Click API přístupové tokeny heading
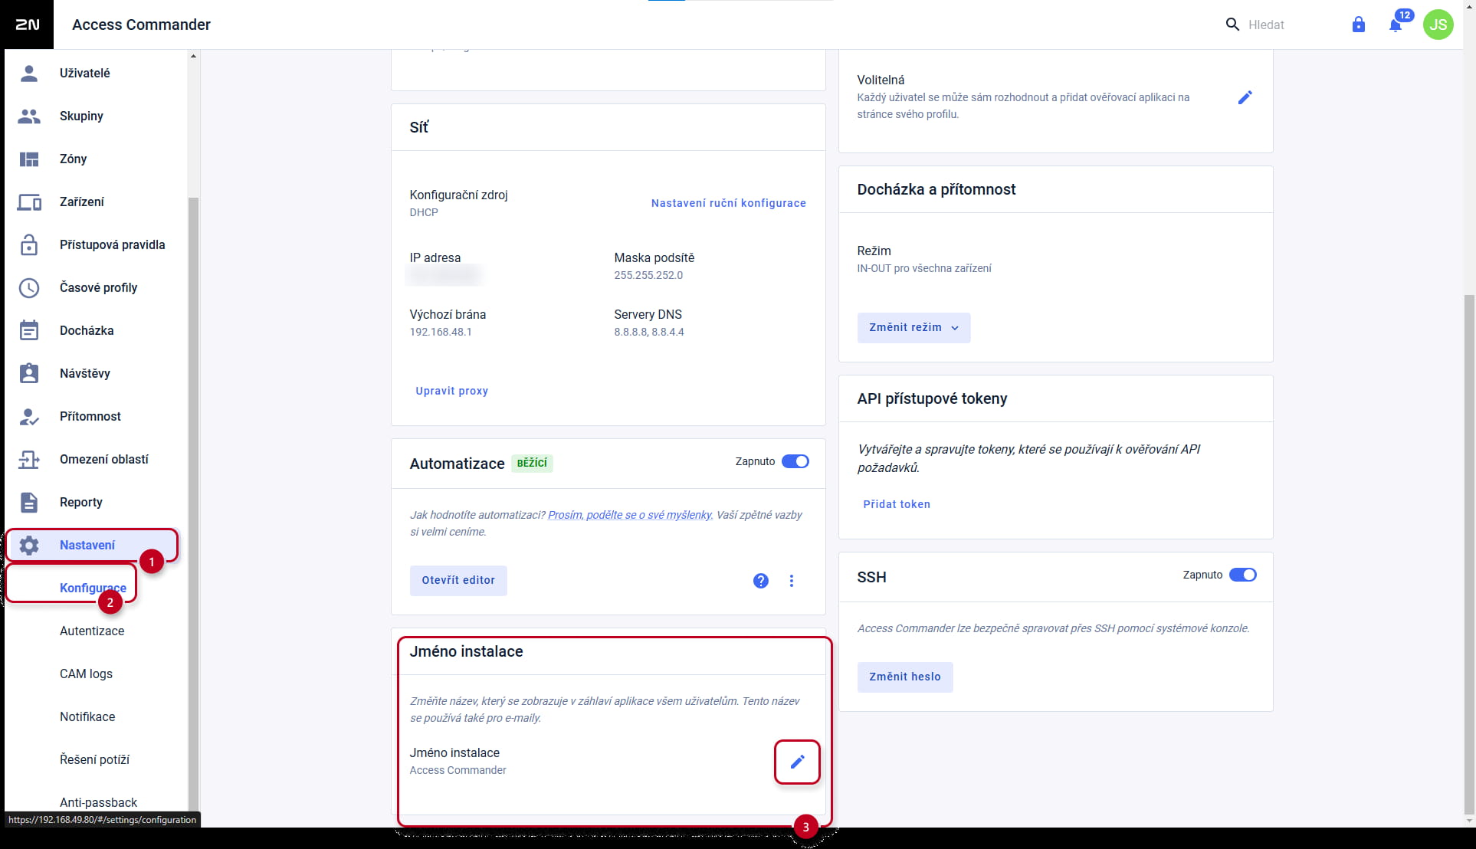 coord(932,398)
